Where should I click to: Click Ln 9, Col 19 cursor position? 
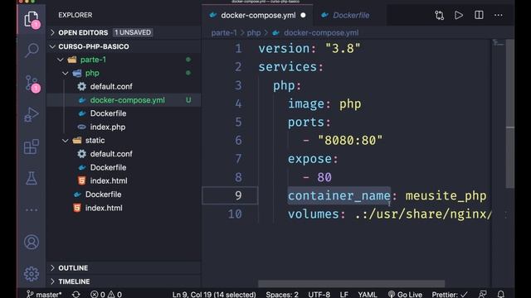214,295
